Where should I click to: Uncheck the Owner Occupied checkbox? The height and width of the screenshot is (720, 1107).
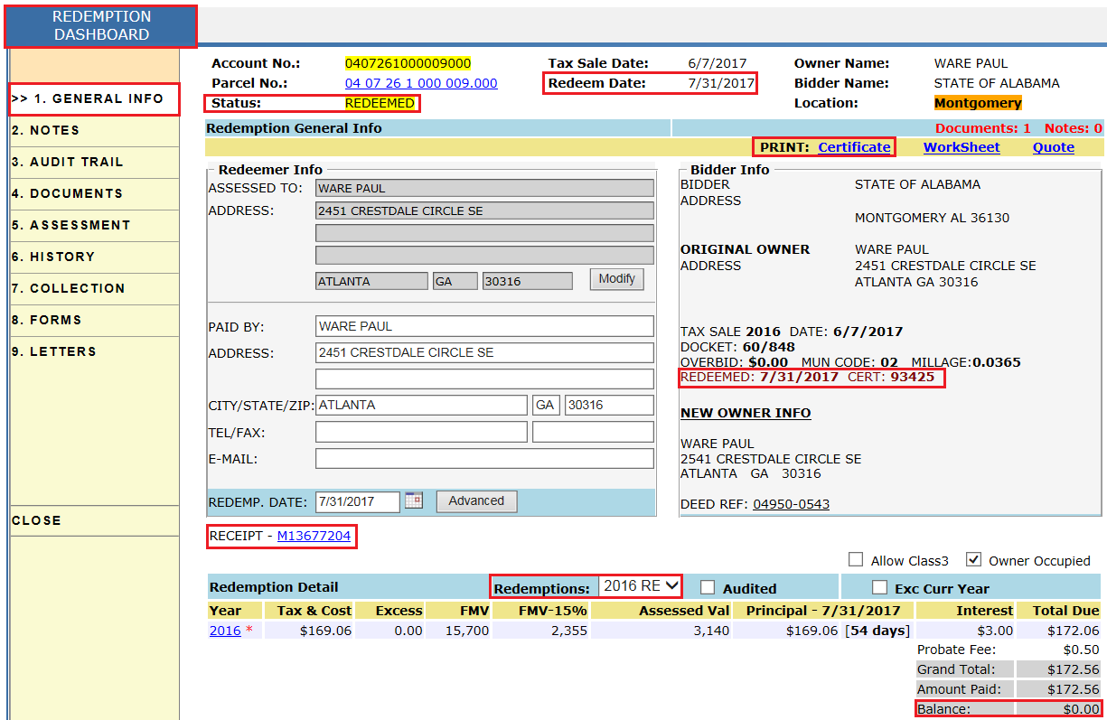974,559
